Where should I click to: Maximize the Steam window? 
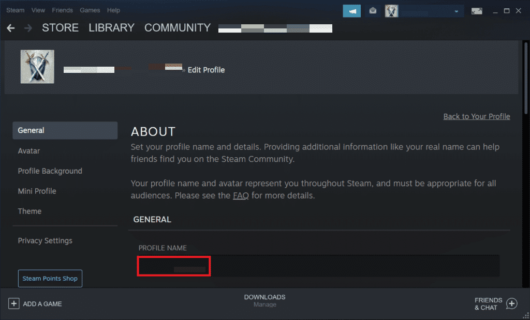coord(507,11)
